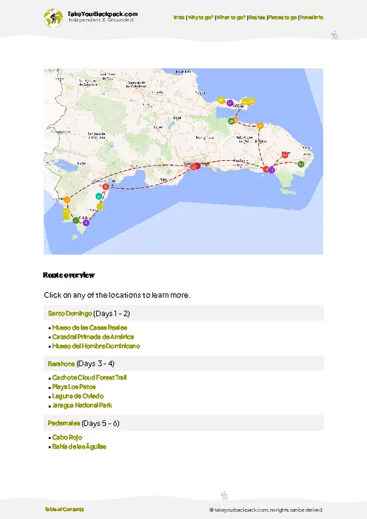
Task: Click the purple marker on southwest coast
Action: [x=86, y=223]
